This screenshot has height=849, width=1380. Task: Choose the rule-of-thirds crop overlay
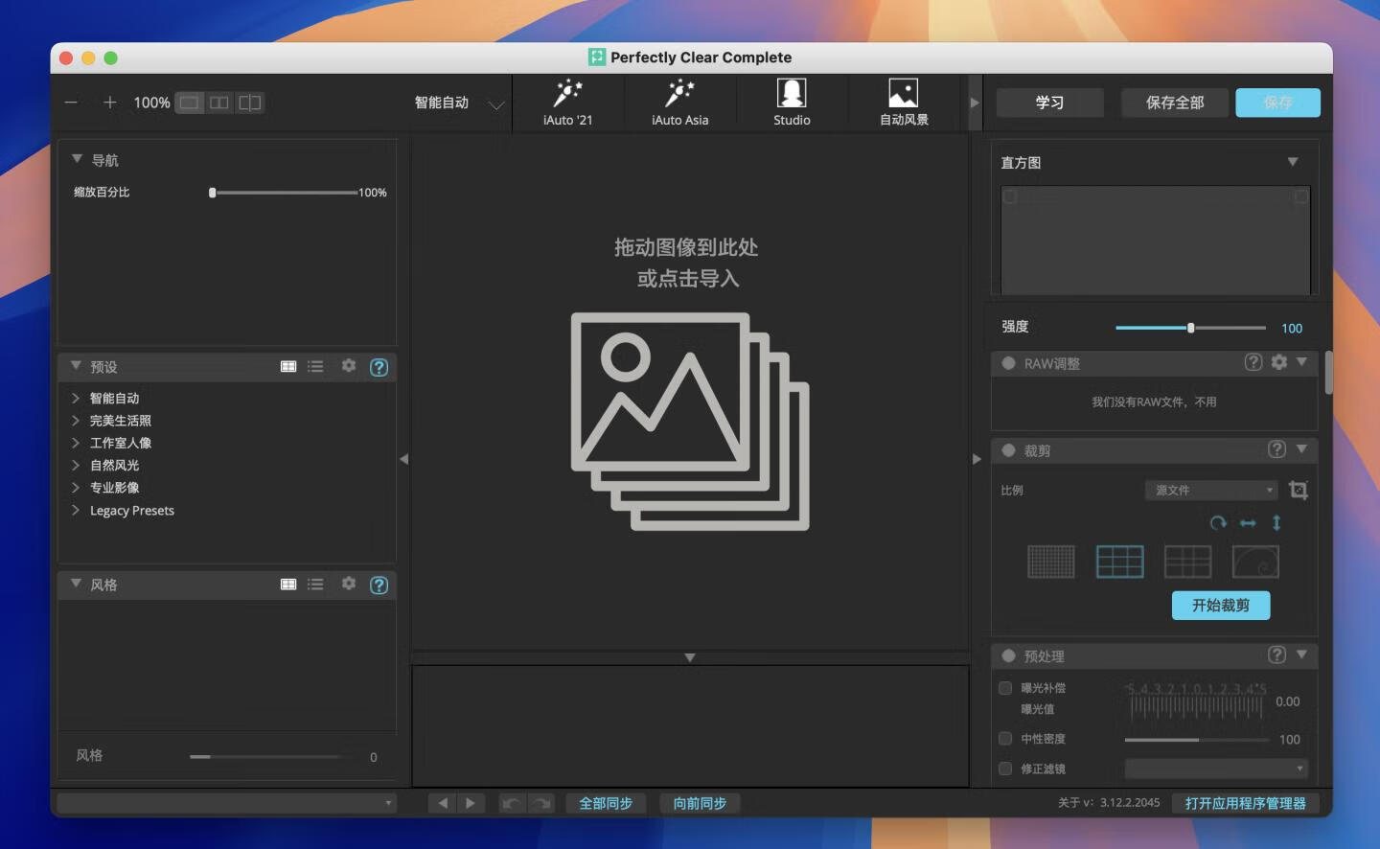(1120, 562)
